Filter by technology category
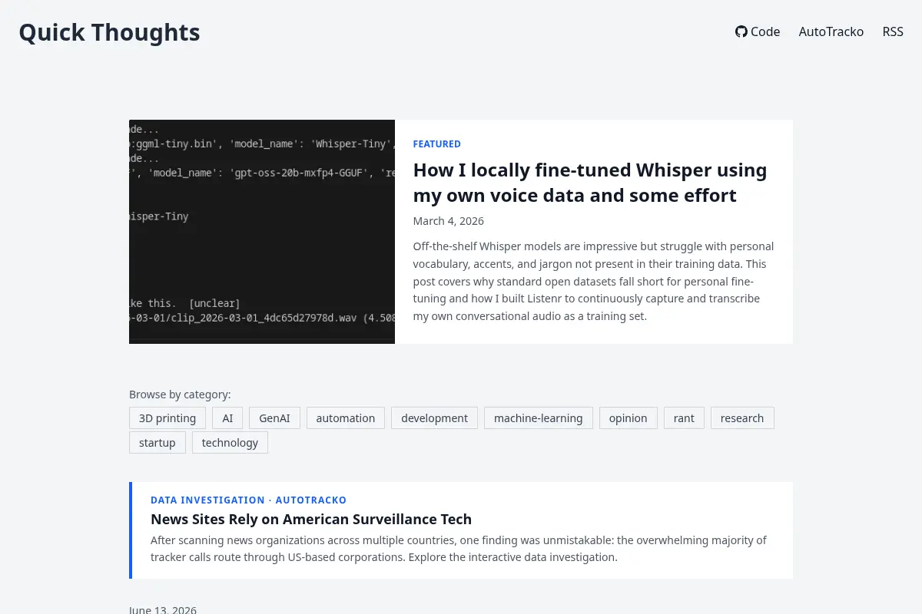Screen dimensions: 922x614 coord(230,443)
